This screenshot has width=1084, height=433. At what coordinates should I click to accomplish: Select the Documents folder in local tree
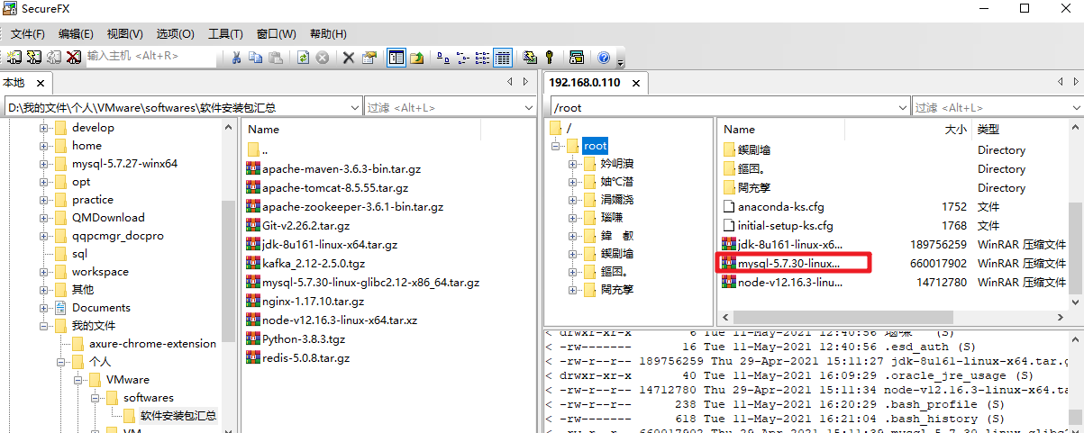101,308
